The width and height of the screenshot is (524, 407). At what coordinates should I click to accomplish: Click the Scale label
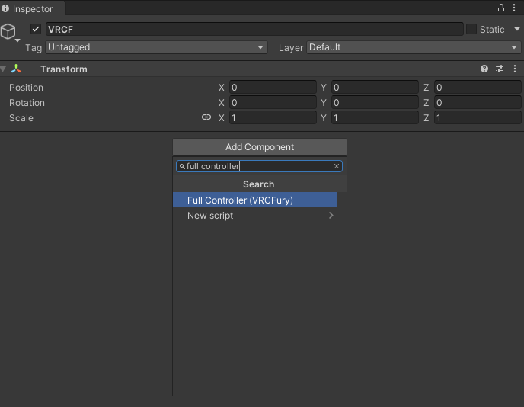coord(21,118)
